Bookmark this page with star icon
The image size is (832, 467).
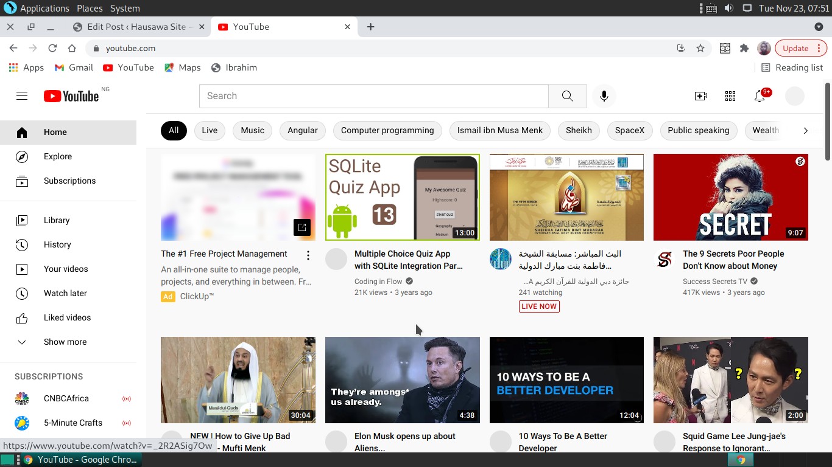coord(700,48)
